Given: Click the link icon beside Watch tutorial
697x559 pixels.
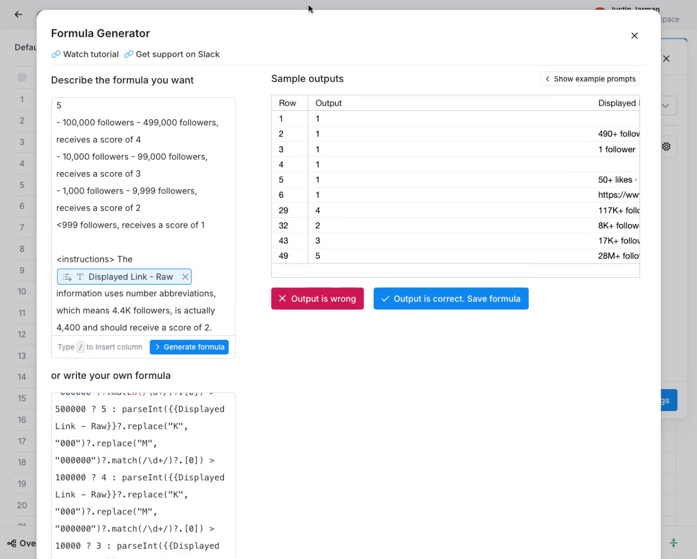Looking at the screenshot, I should pos(56,54).
